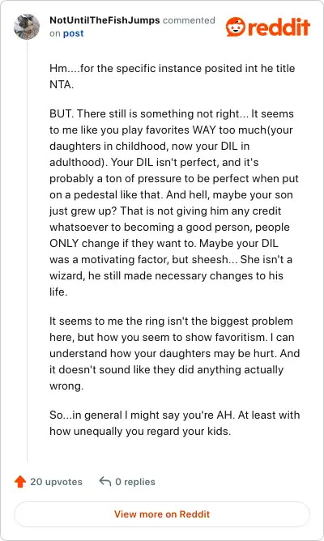324x541 pixels.
Task: Open NotUntilTheFishJumps' avatar picture
Action: pos(27,27)
